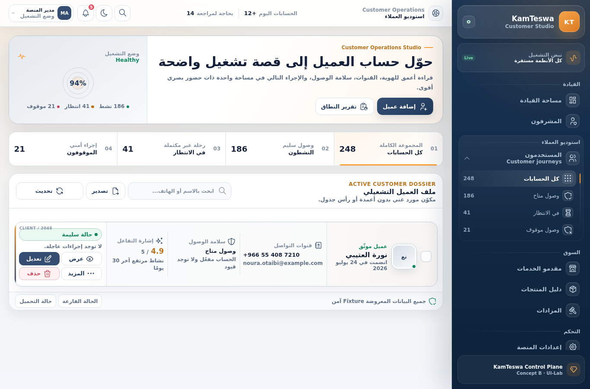Open the MA admin profile dropdown
The height and width of the screenshot is (389, 590).
41,13
